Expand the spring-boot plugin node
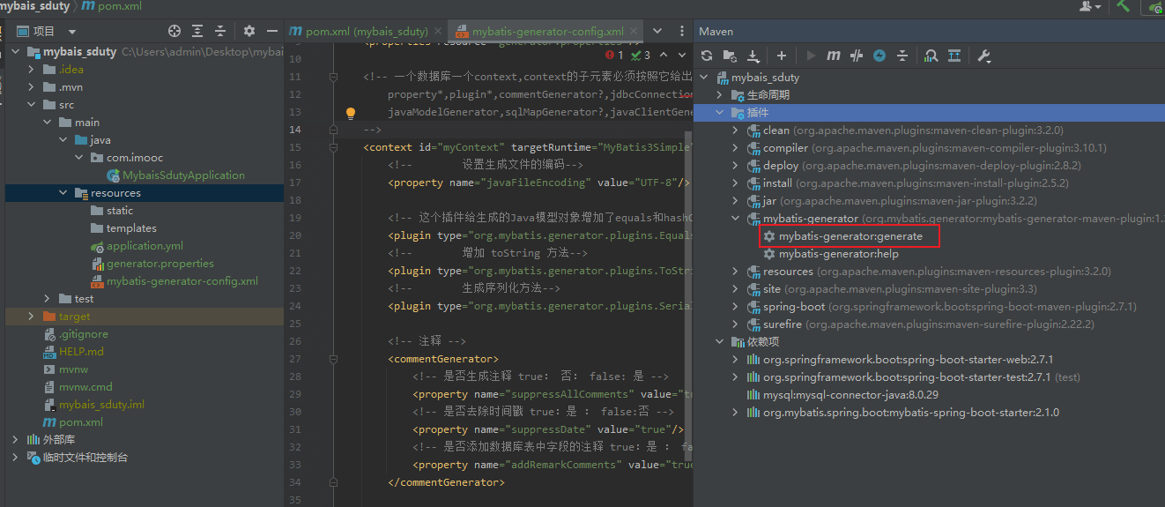 coord(735,306)
